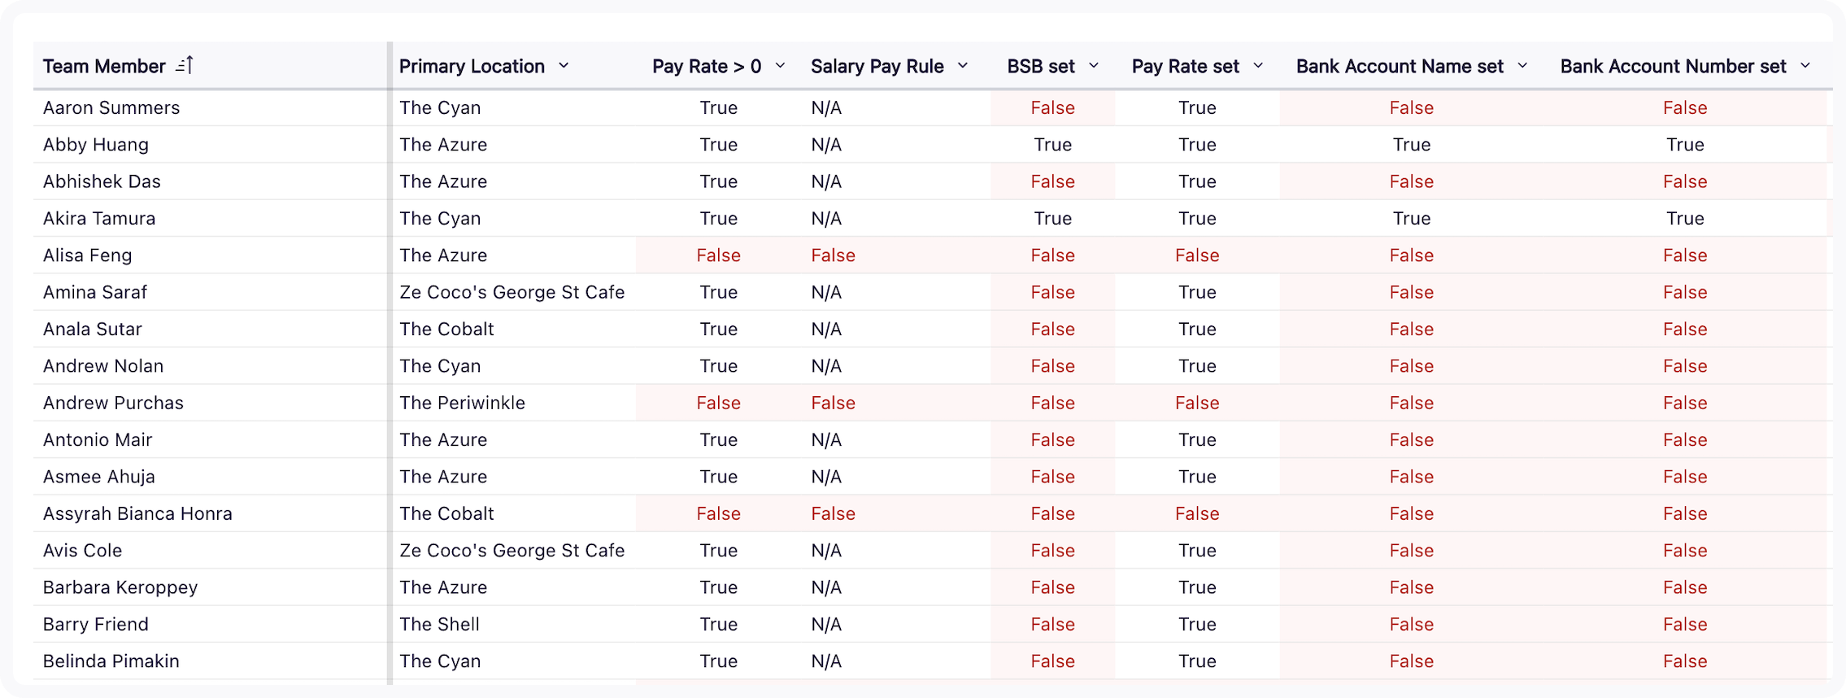This screenshot has width=1846, height=698.
Task: Select Belinda Pimakin's Bank Account Number False cell
Action: coord(1685,661)
